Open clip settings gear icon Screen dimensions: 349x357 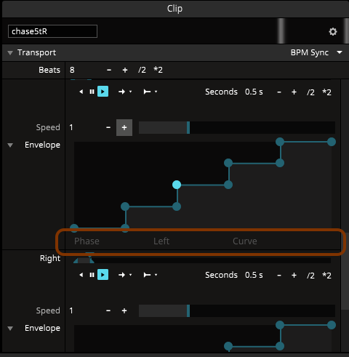coord(333,32)
